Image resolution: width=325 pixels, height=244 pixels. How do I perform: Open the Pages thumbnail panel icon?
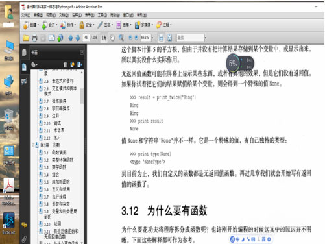pyautogui.click(x=24, y=52)
